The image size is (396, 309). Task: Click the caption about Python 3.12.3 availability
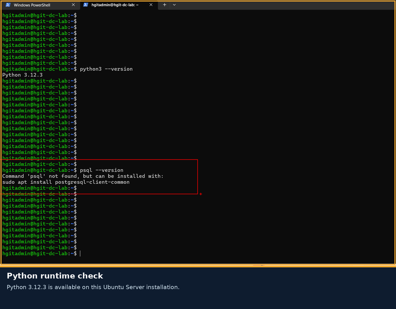tap(93, 287)
